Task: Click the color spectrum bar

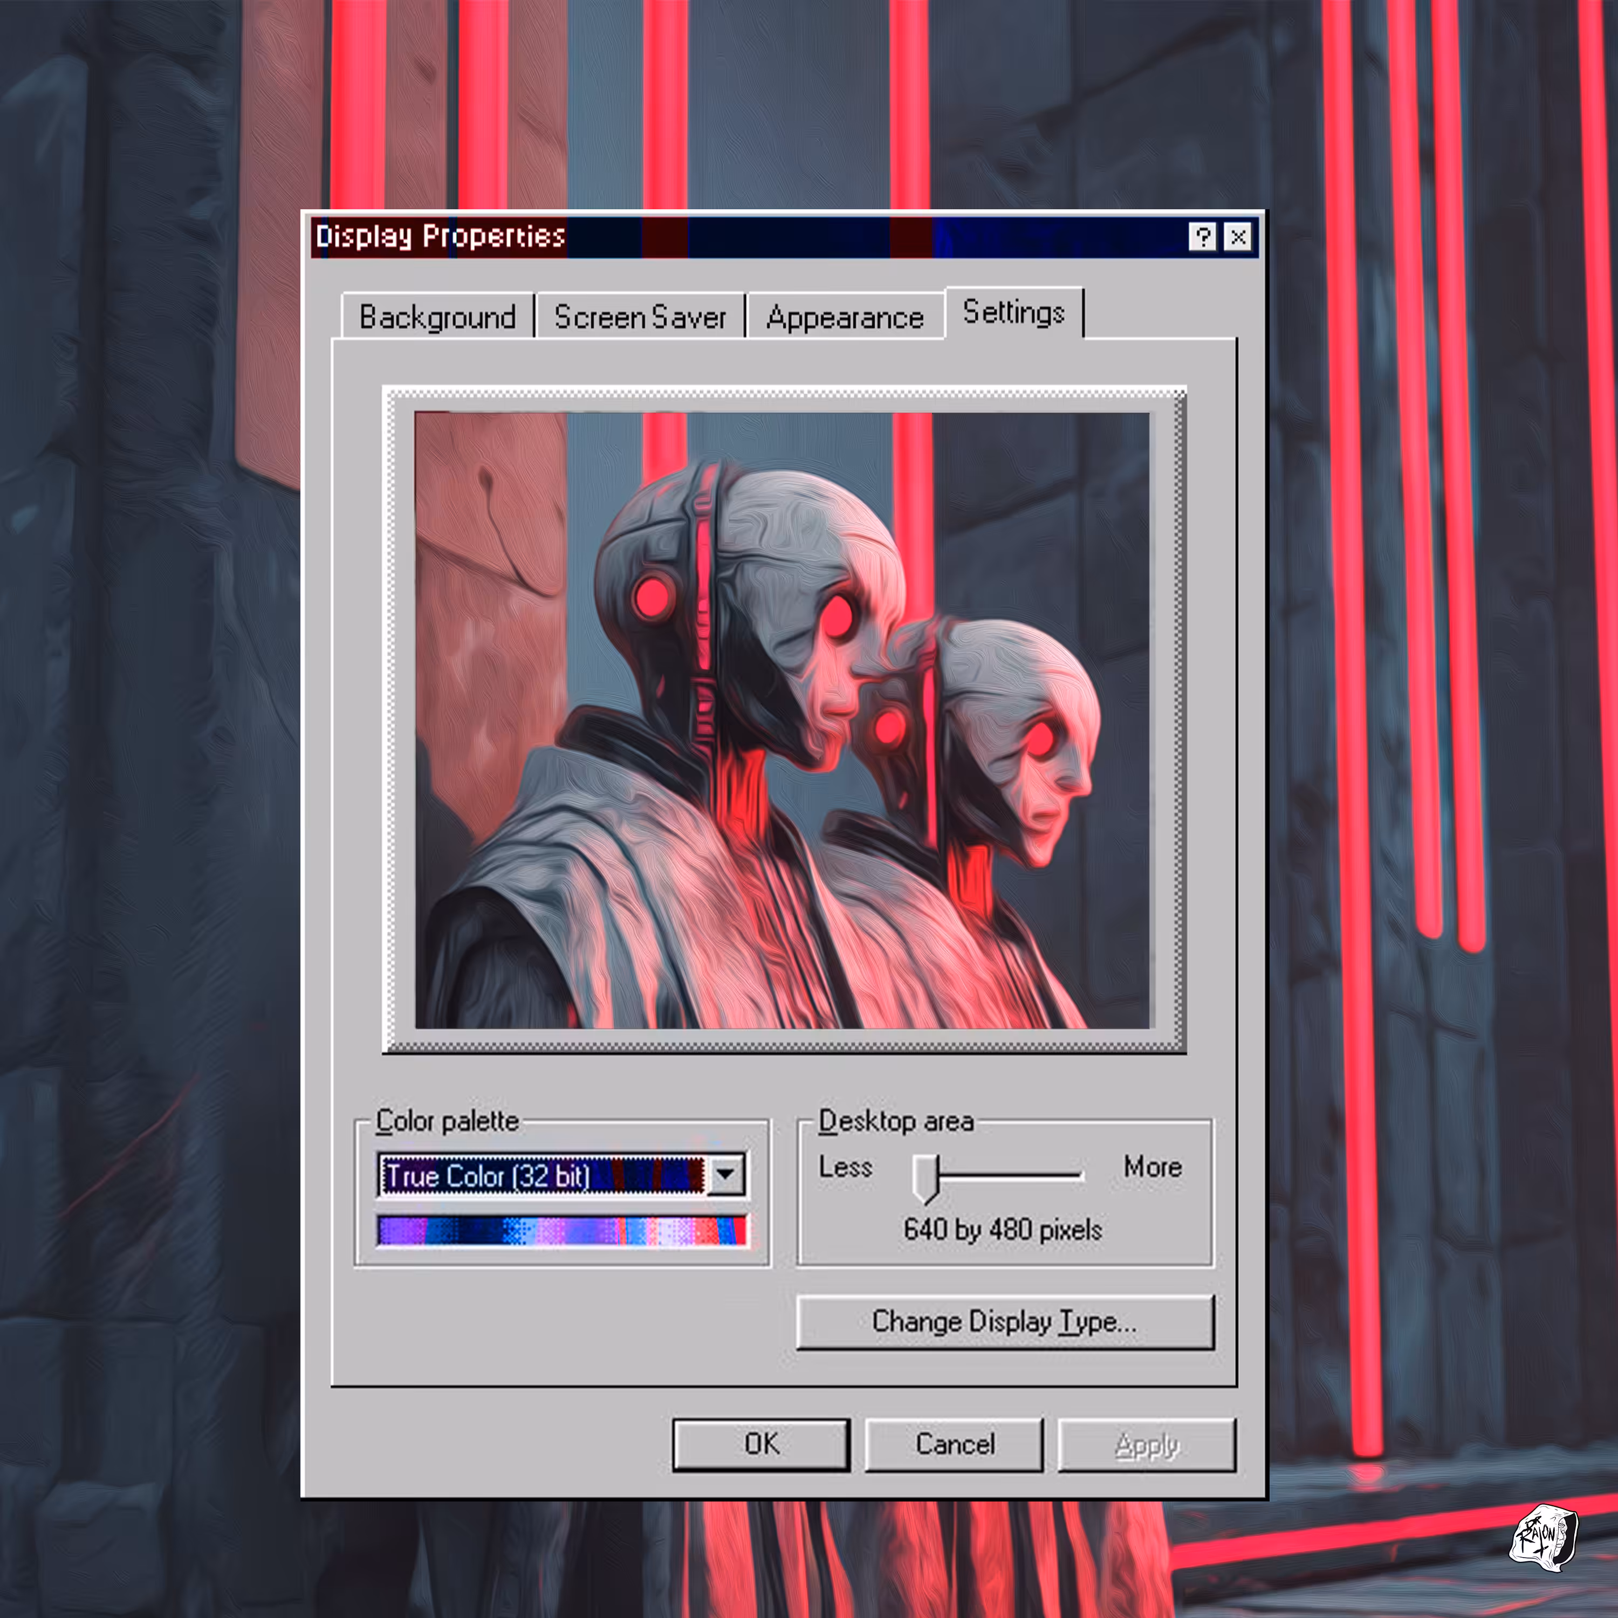Action: pos(561,1231)
